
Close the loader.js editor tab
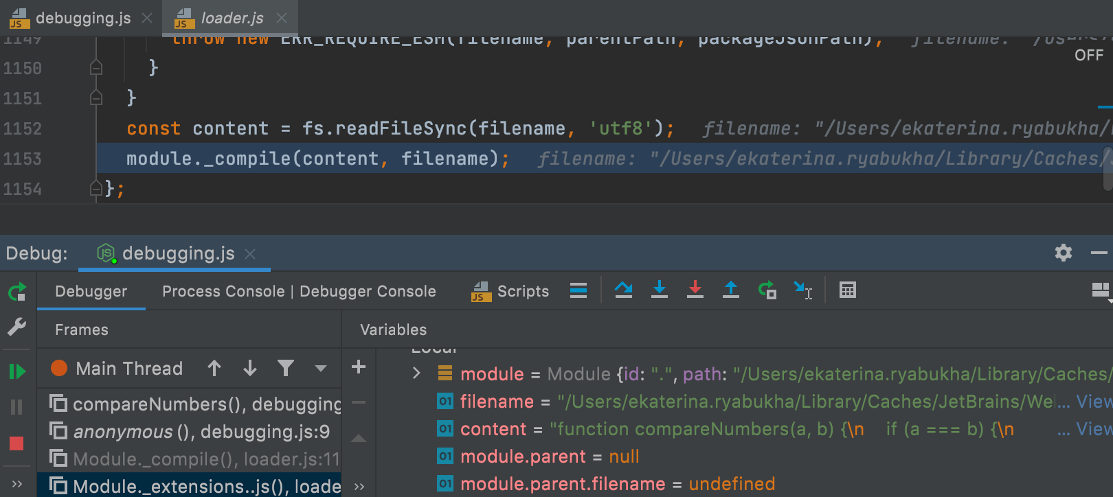(282, 19)
